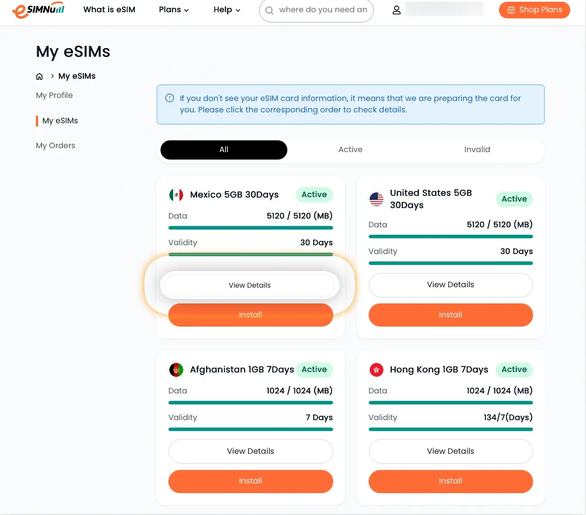Open the What is eSIM page
The height and width of the screenshot is (515, 586).
109,10
